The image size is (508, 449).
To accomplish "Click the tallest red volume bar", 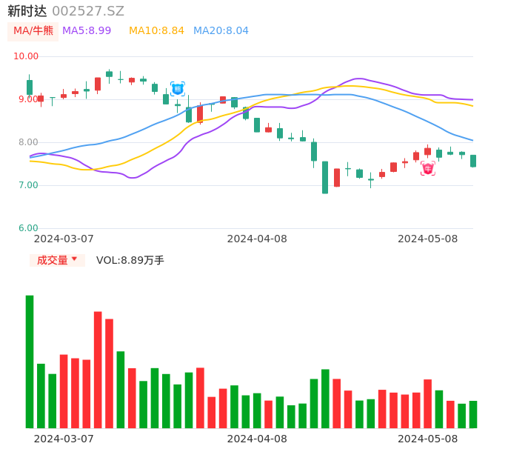I will pyautogui.click(x=98, y=369).
